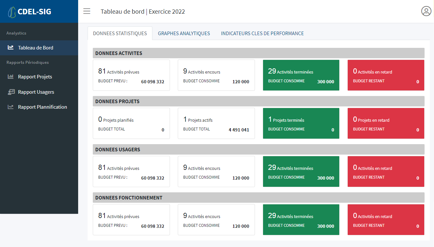Click the Rapport Projets bar chart icon
Screen dimensions: 434x247
click(x=11, y=77)
